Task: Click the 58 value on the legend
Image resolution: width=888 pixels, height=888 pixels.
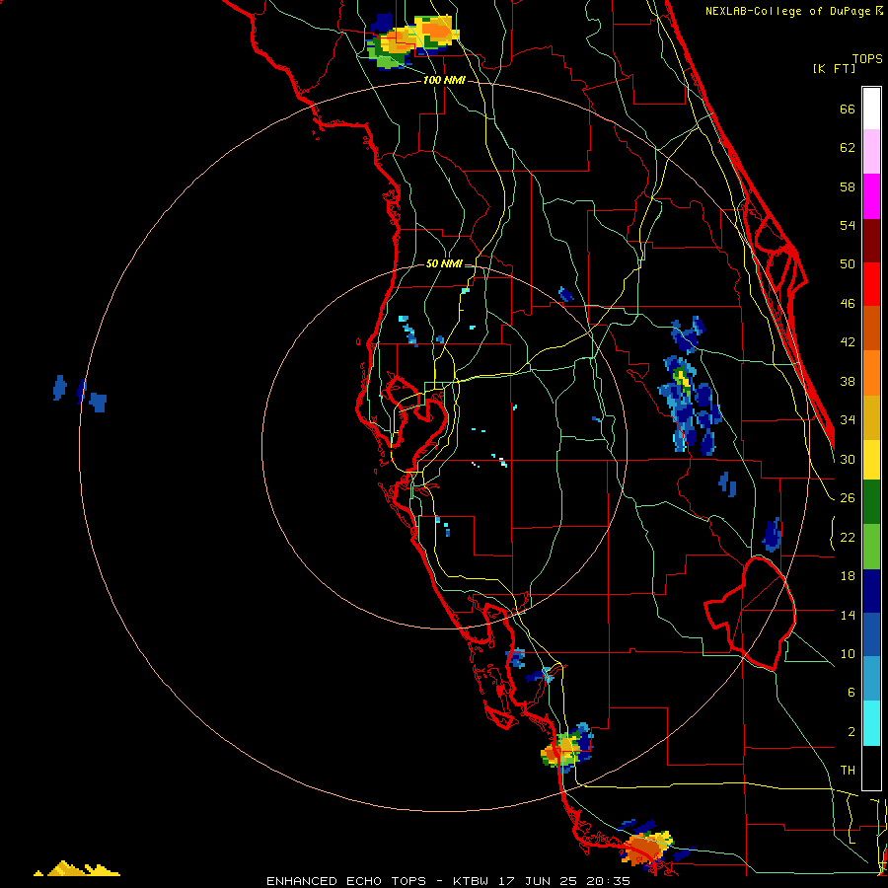Action: coord(848,186)
